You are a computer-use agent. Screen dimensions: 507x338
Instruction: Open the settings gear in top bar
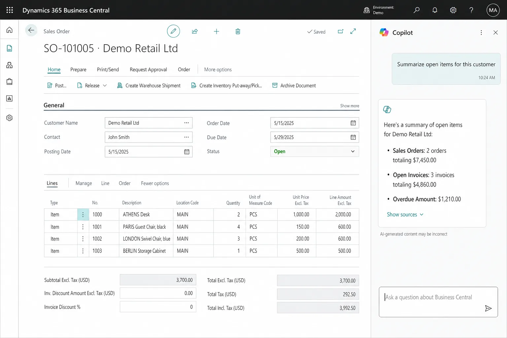tap(453, 10)
